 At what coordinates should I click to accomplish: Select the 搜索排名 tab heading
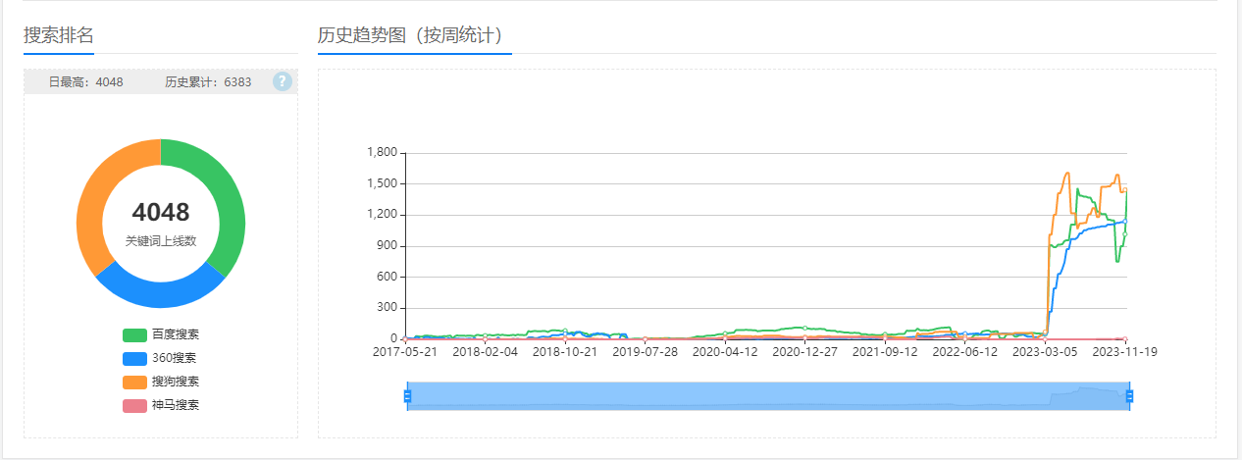click(59, 36)
